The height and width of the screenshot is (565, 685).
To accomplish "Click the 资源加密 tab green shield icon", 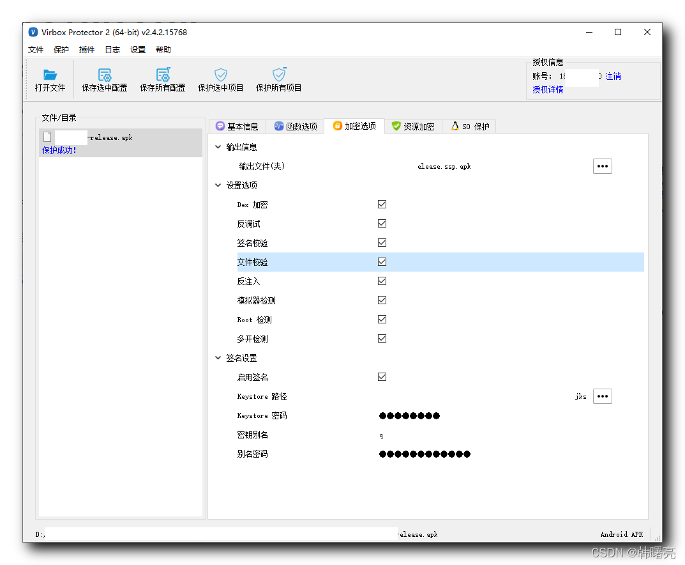I will (396, 126).
